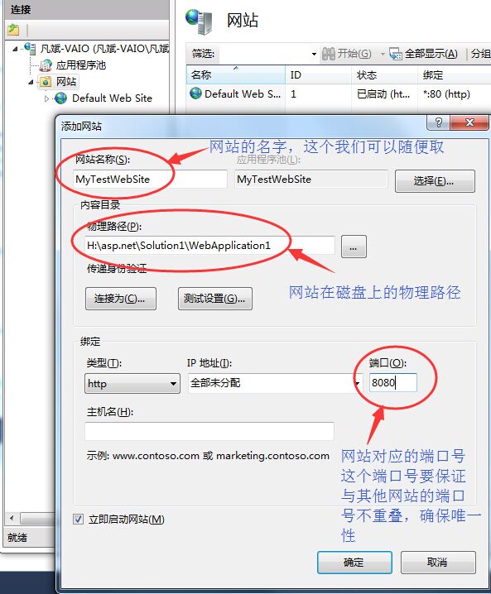Click the help question mark in dialog

[438, 122]
